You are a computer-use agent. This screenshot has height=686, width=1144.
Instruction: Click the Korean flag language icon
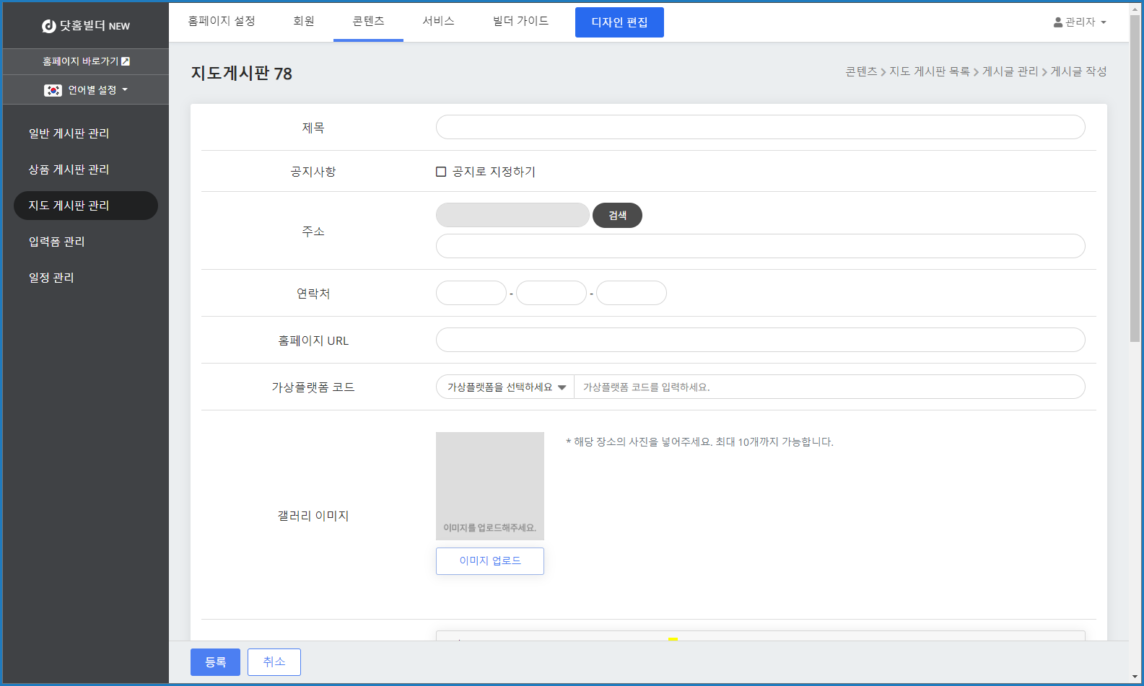(53, 90)
